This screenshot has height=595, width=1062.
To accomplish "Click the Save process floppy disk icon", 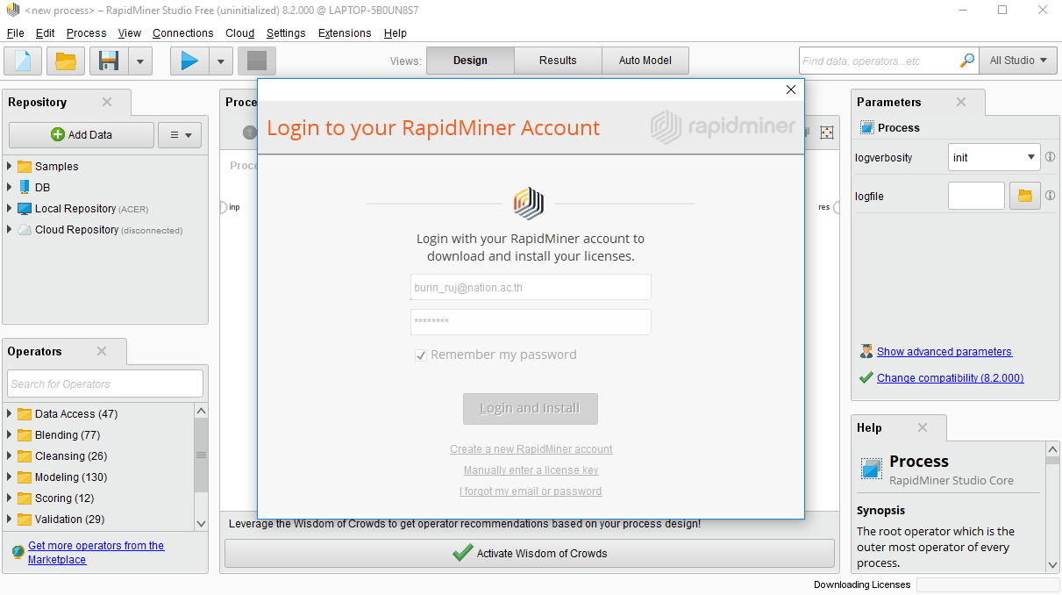I will 109,61.
